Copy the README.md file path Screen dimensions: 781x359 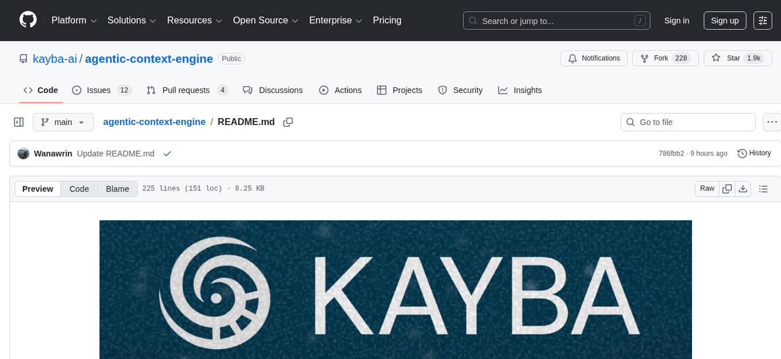pos(288,122)
